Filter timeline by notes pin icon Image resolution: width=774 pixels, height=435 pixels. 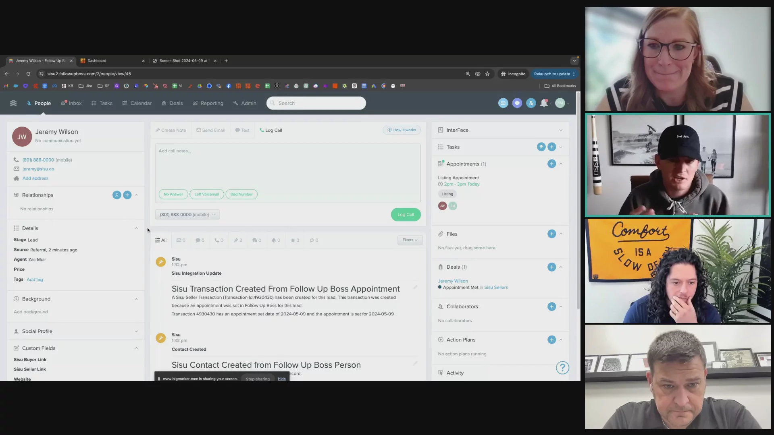[x=238, y=240]
